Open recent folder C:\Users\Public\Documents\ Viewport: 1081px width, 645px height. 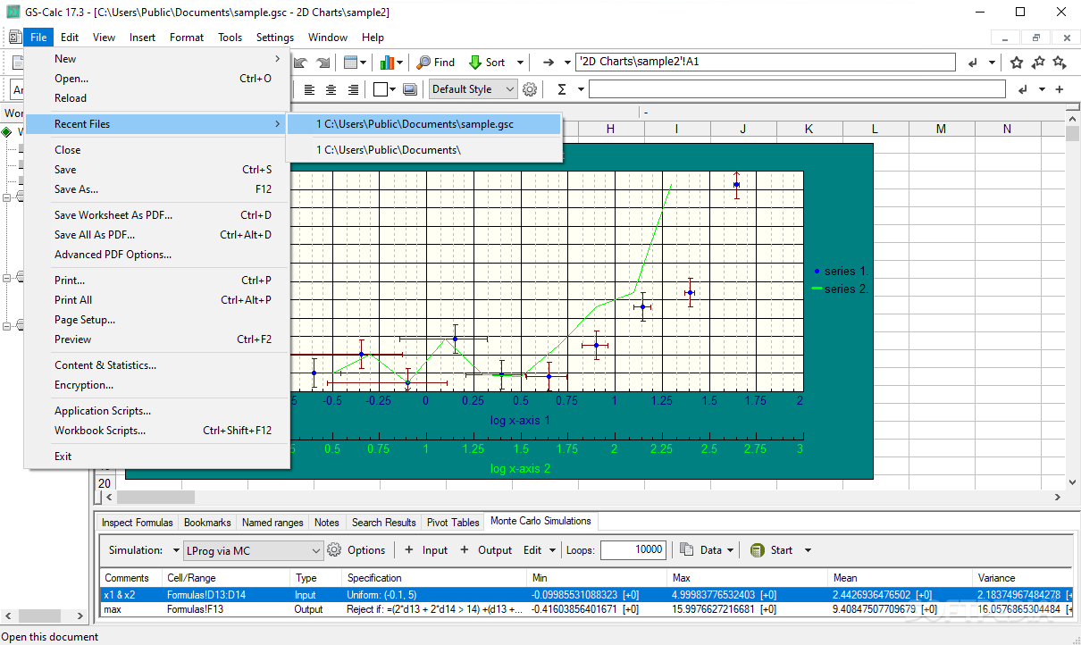pos(423,150)
